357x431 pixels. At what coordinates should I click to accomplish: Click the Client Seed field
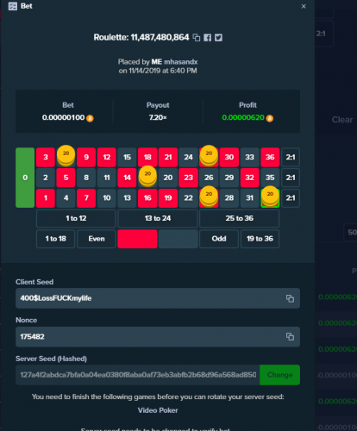[158, 298]
